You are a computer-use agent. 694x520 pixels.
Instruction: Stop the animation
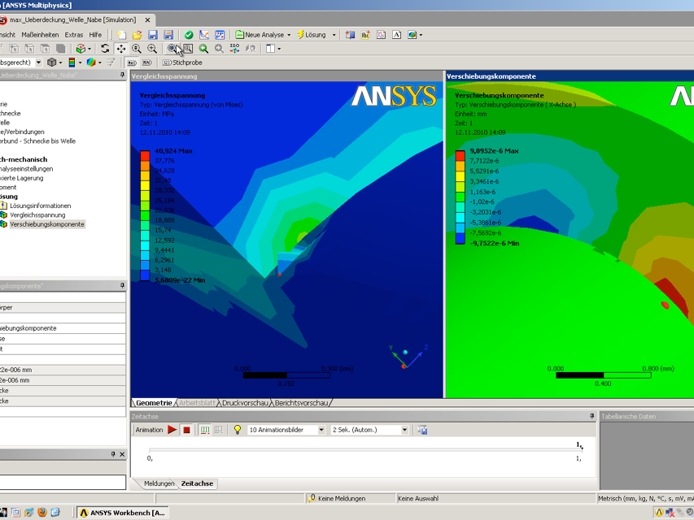(186, 430)
